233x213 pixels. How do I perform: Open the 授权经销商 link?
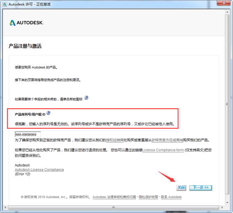point(114,140)
